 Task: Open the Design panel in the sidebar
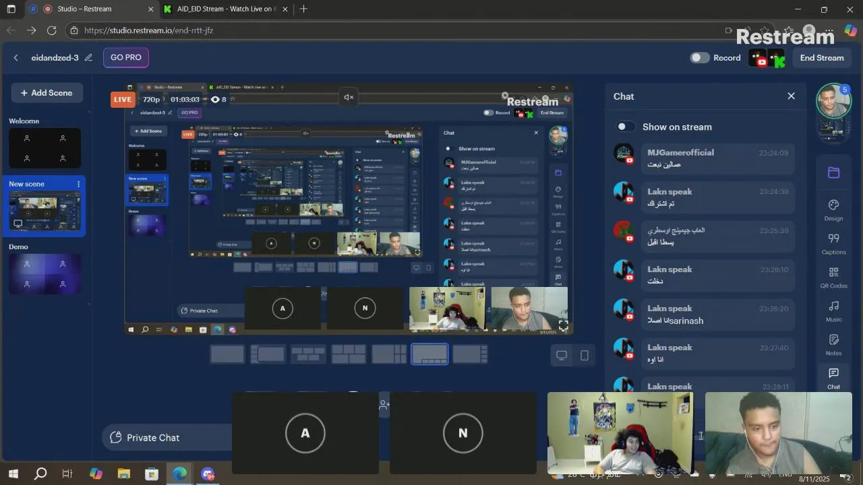tap(833, 209)
